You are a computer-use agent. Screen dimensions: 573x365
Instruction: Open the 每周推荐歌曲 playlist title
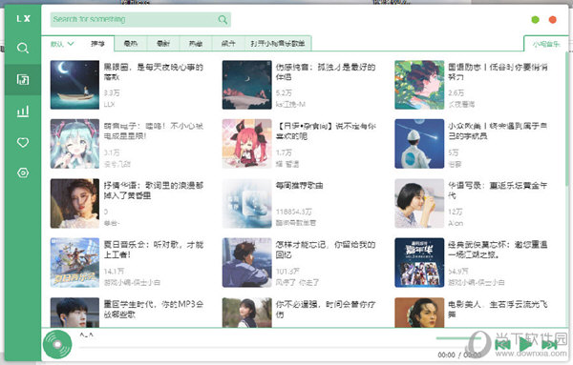299,186
